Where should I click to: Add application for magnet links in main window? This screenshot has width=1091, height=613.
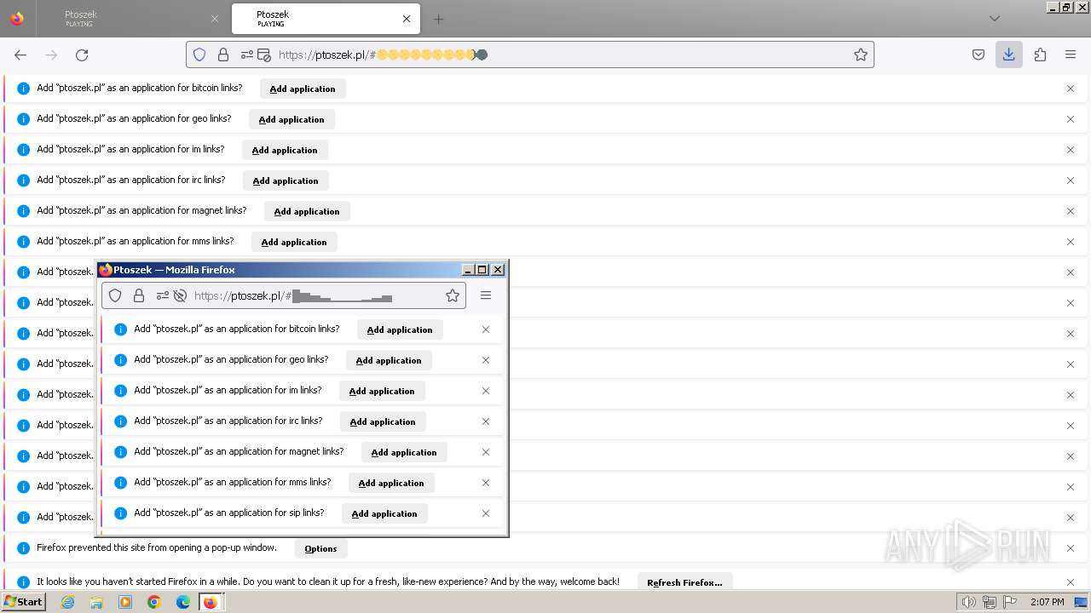(307, 211)
